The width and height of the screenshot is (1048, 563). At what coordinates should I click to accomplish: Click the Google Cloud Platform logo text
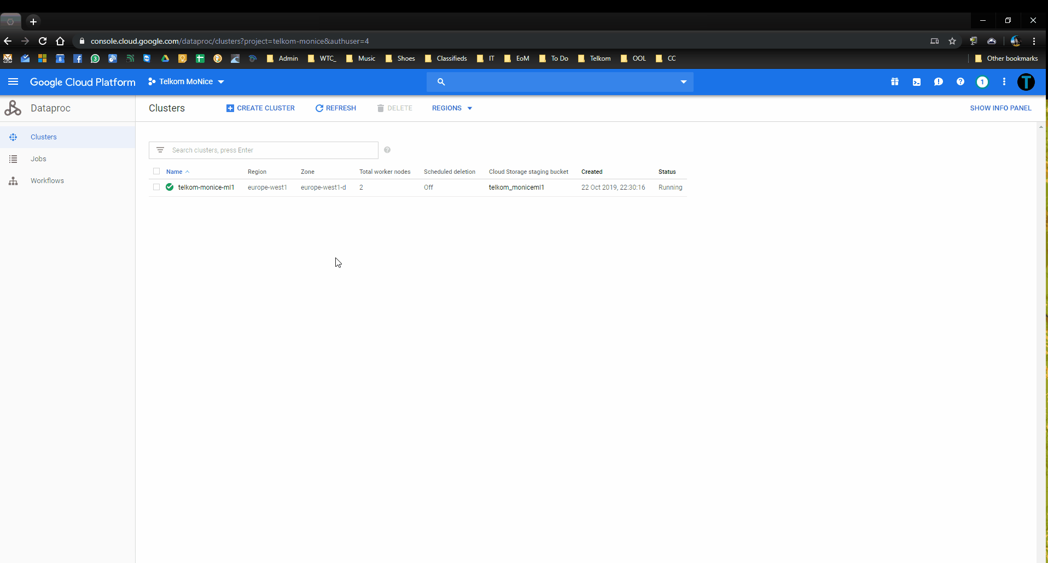83,82
